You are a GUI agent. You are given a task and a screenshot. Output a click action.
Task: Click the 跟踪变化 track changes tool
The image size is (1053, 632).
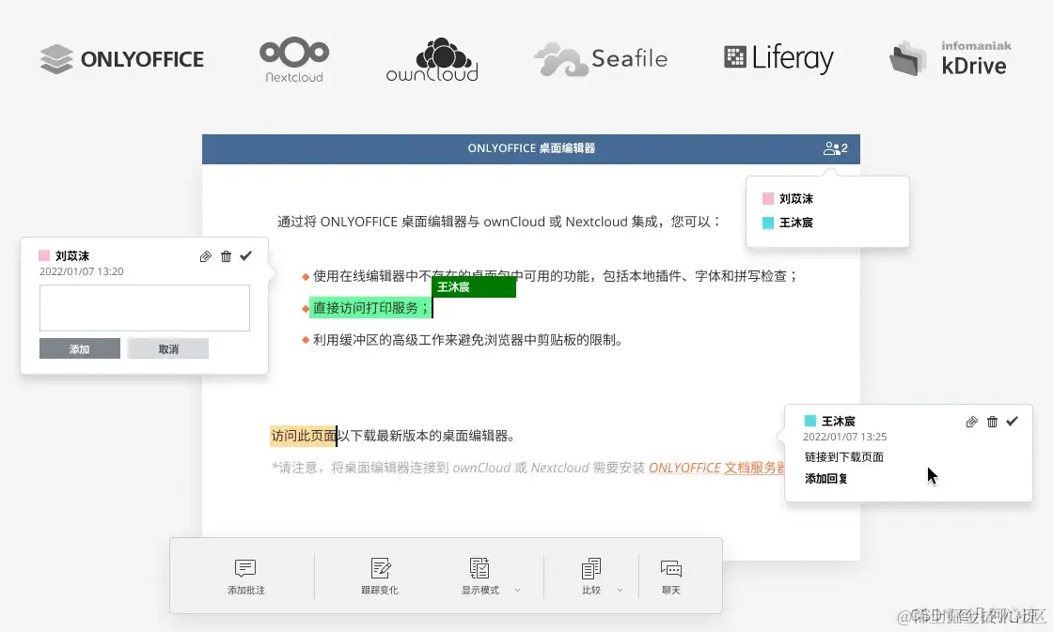point(380,577)
